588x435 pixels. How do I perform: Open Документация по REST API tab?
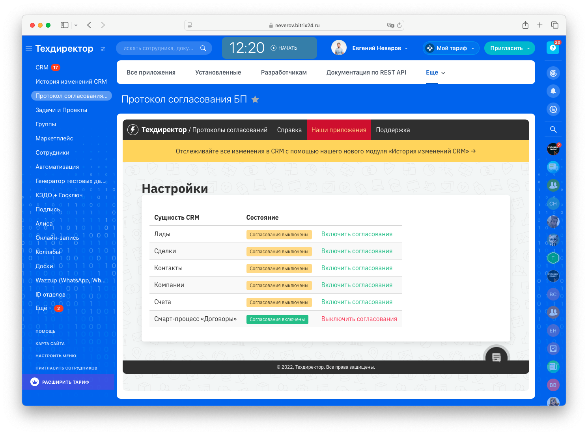coord(366,73)
